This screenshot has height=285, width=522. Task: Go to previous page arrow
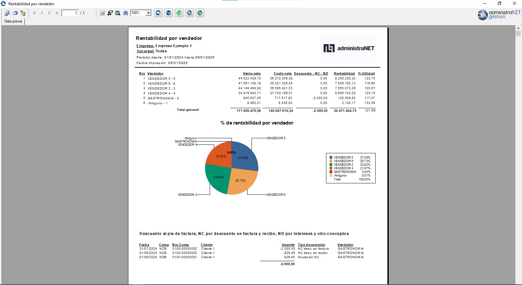[42, 13]
